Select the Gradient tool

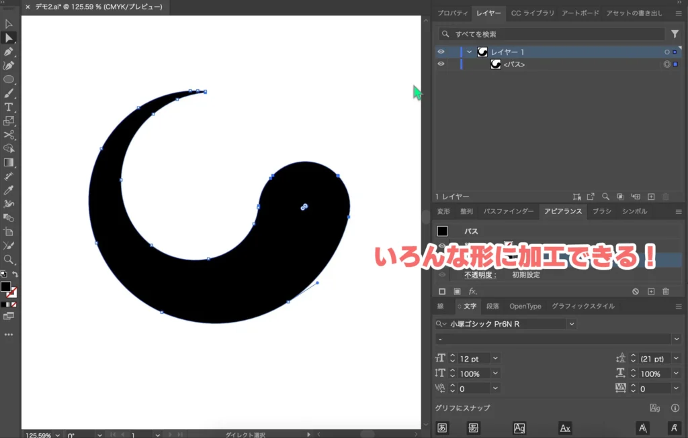point(9,162)
